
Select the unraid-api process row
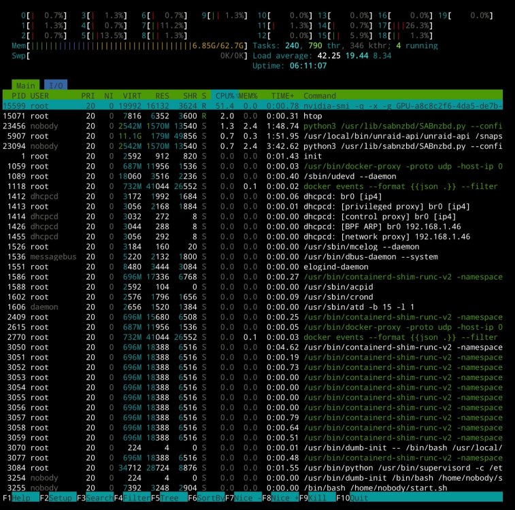tap(252, 136)
